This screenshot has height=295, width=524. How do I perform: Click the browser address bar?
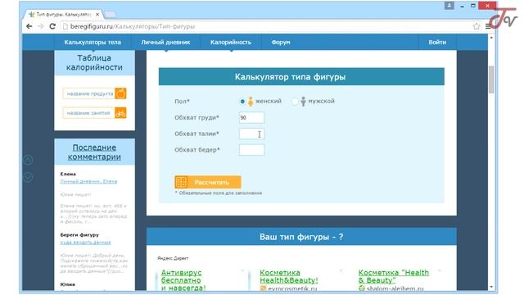click(x=268, y=26)
